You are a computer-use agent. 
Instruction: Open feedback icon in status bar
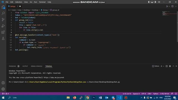(172, 94)
